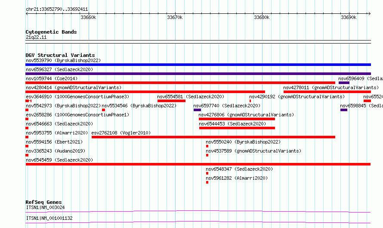Click the RefSeq Genes track title
This screenshot has height=228, width=383.
pyautogui.click(x=43, y=202)
